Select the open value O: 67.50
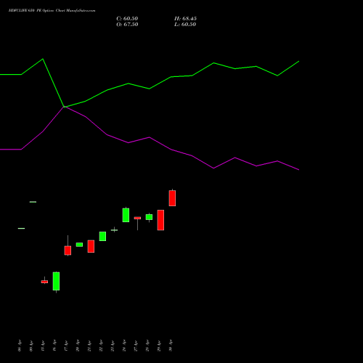Viewport: 363px width, 363px height. click(x=127, y=25)
